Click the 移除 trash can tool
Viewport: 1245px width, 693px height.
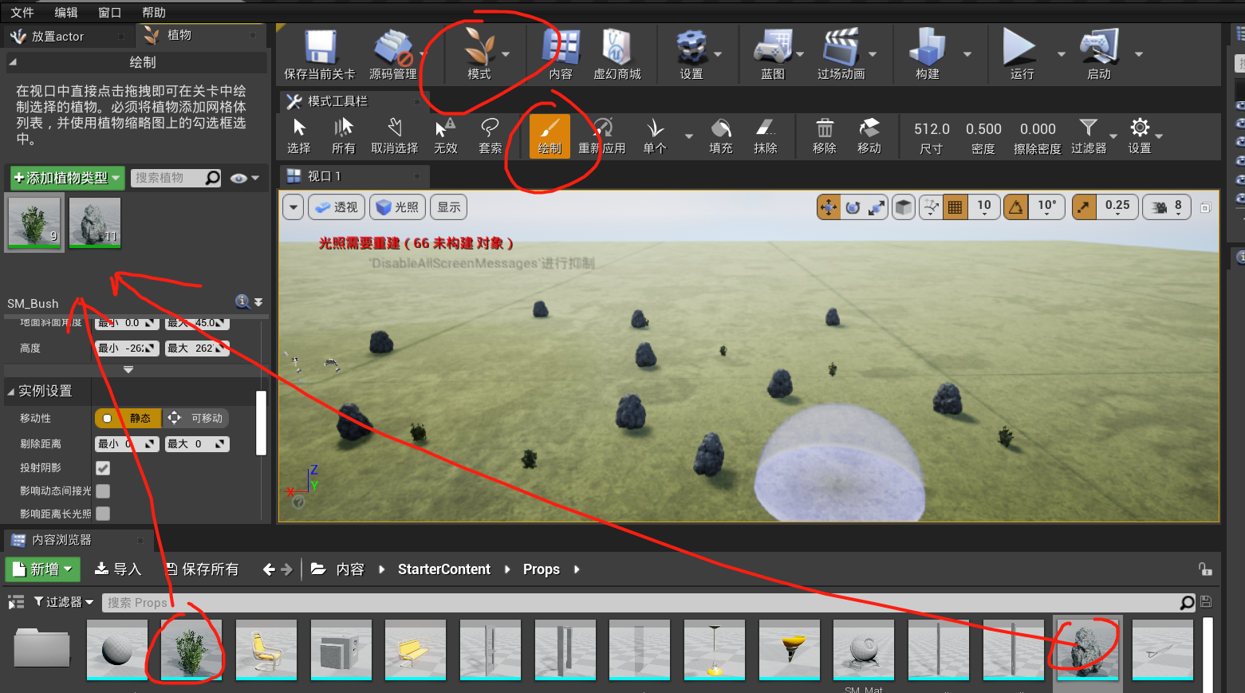pos(824,136)
